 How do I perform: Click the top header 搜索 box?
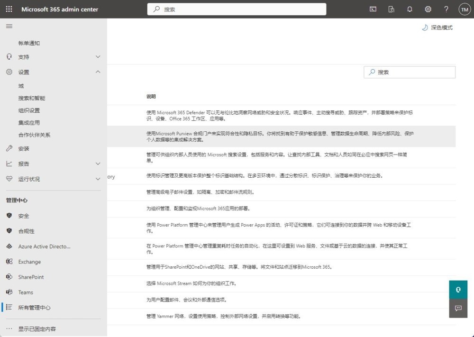tap(237, 9)
